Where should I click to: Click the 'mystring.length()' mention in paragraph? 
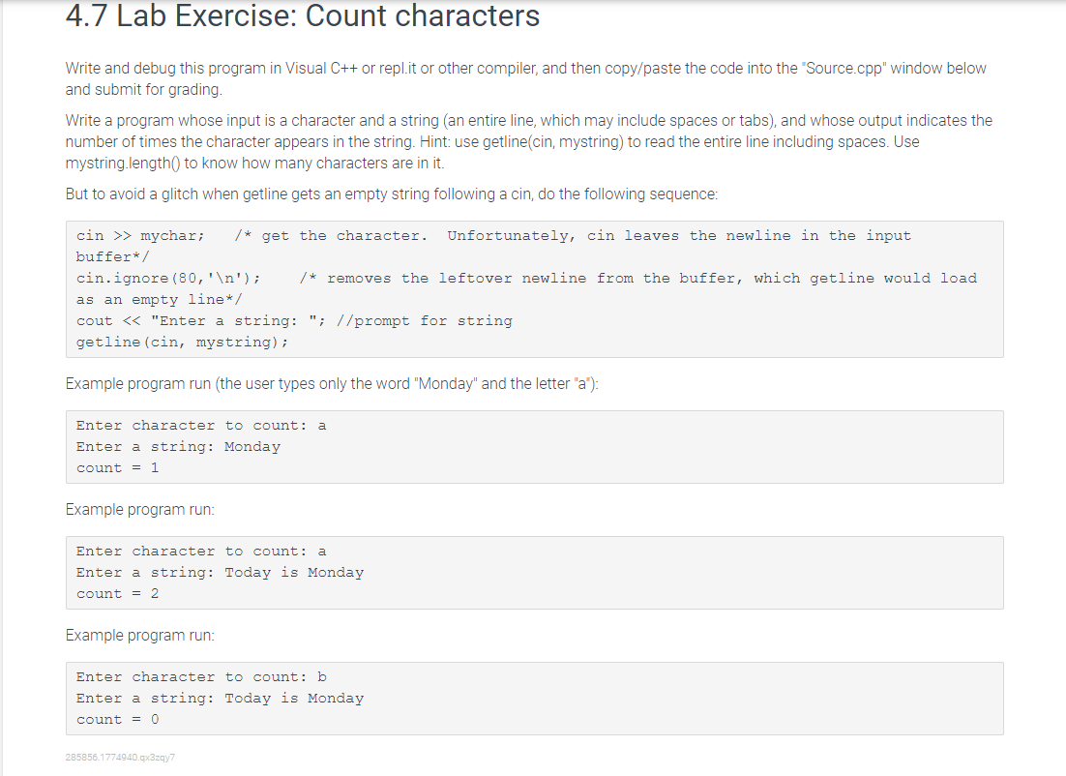point(123,164)
